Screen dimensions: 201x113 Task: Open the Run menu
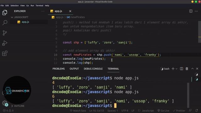tap(32, 6)
